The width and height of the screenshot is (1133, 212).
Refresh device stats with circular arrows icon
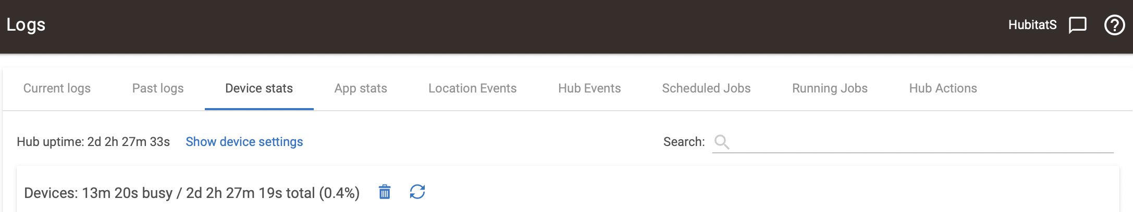click(417, 192)
